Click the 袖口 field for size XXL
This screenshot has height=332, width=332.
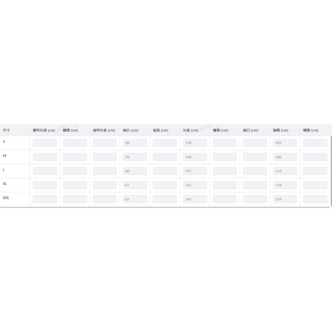pos(255,199)
